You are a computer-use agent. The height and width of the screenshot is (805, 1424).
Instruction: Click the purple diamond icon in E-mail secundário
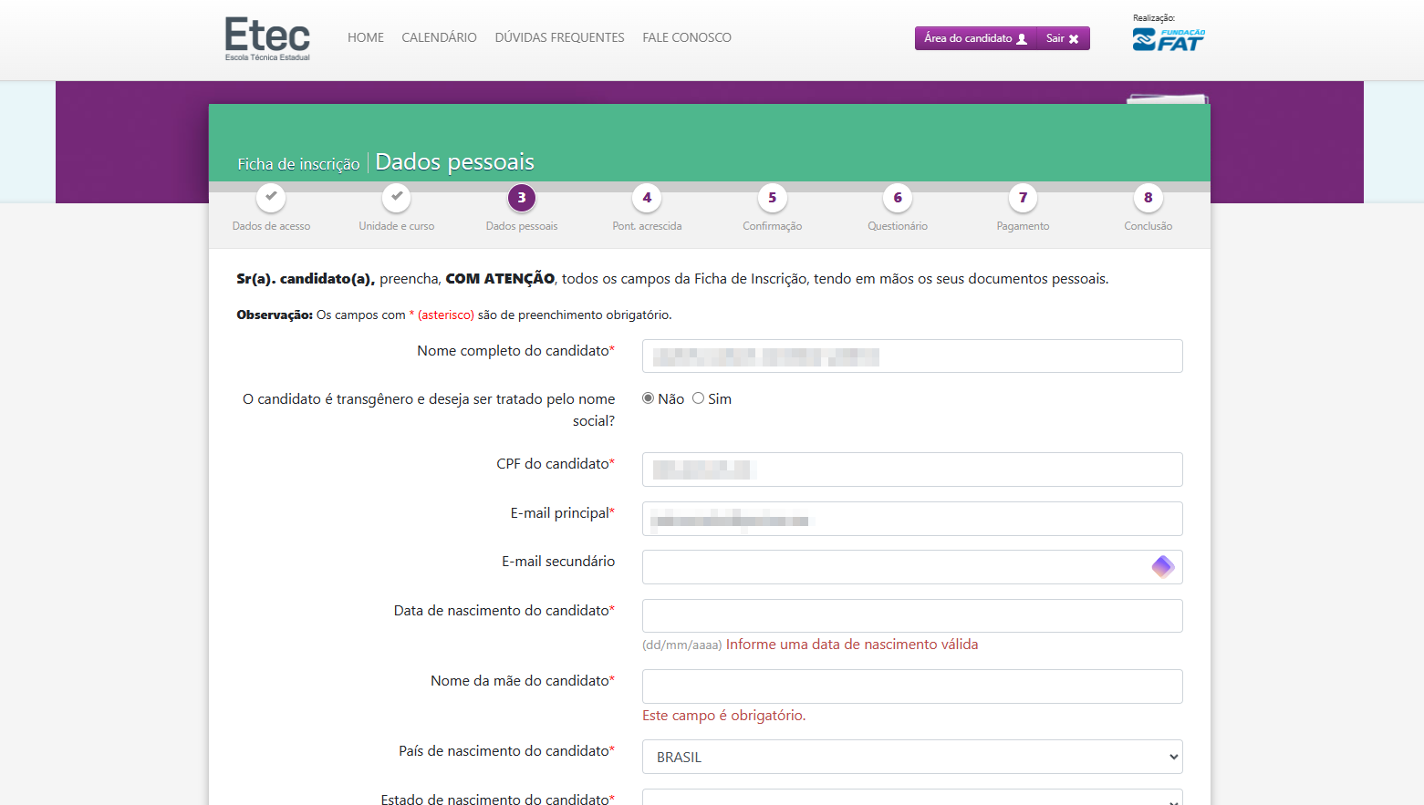(1162, 567)
